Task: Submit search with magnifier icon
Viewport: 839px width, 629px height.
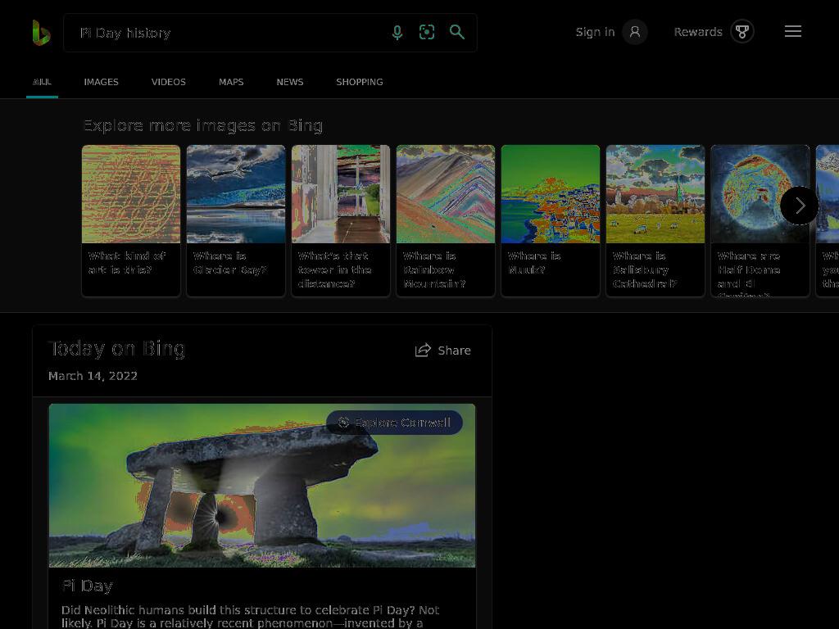Action: [x=457, y=32]
